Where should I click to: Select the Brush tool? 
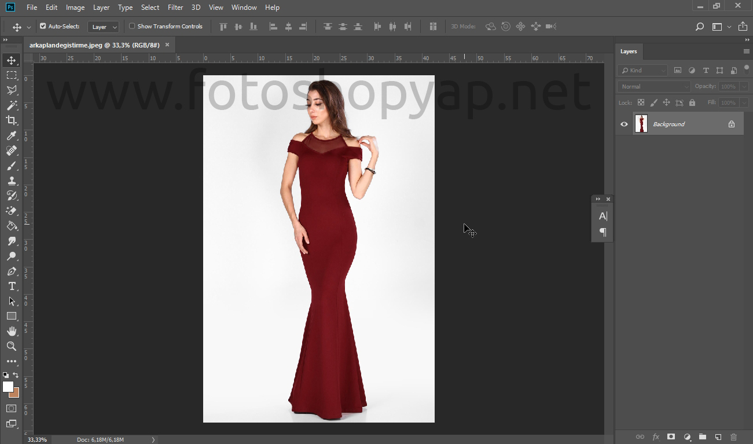11,166
